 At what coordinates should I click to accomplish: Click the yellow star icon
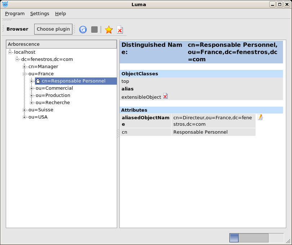coord(109,30)
